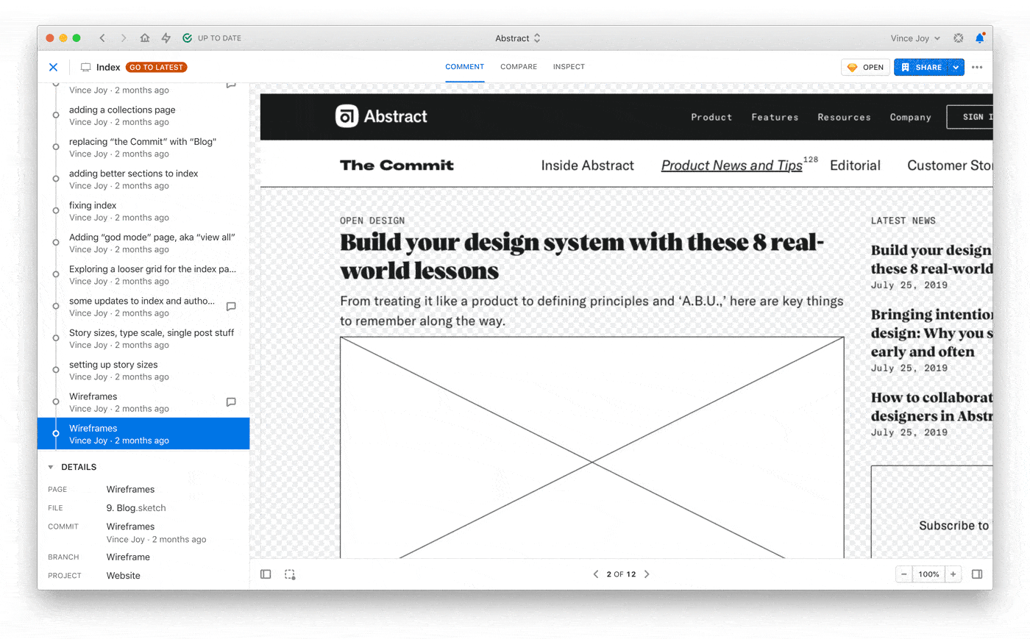This screenshot has height=639, width=1030.
Task: Click the "Website" project value
Action: coord(123,576)
